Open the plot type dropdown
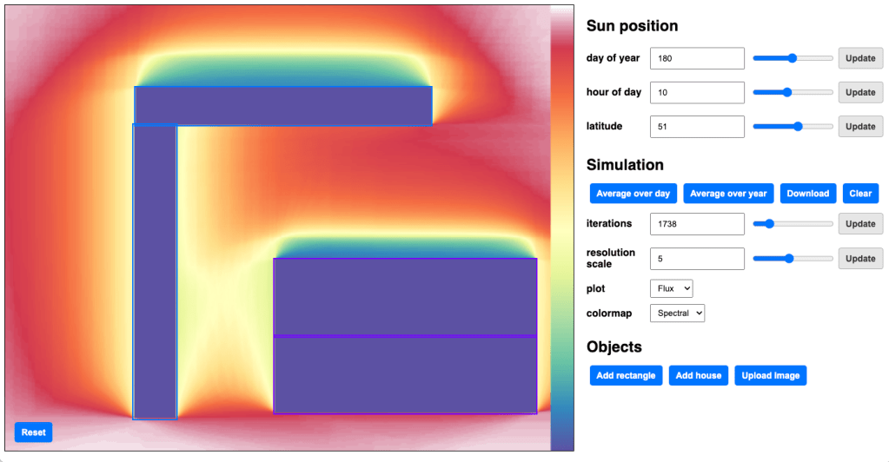 coord(671,288)
